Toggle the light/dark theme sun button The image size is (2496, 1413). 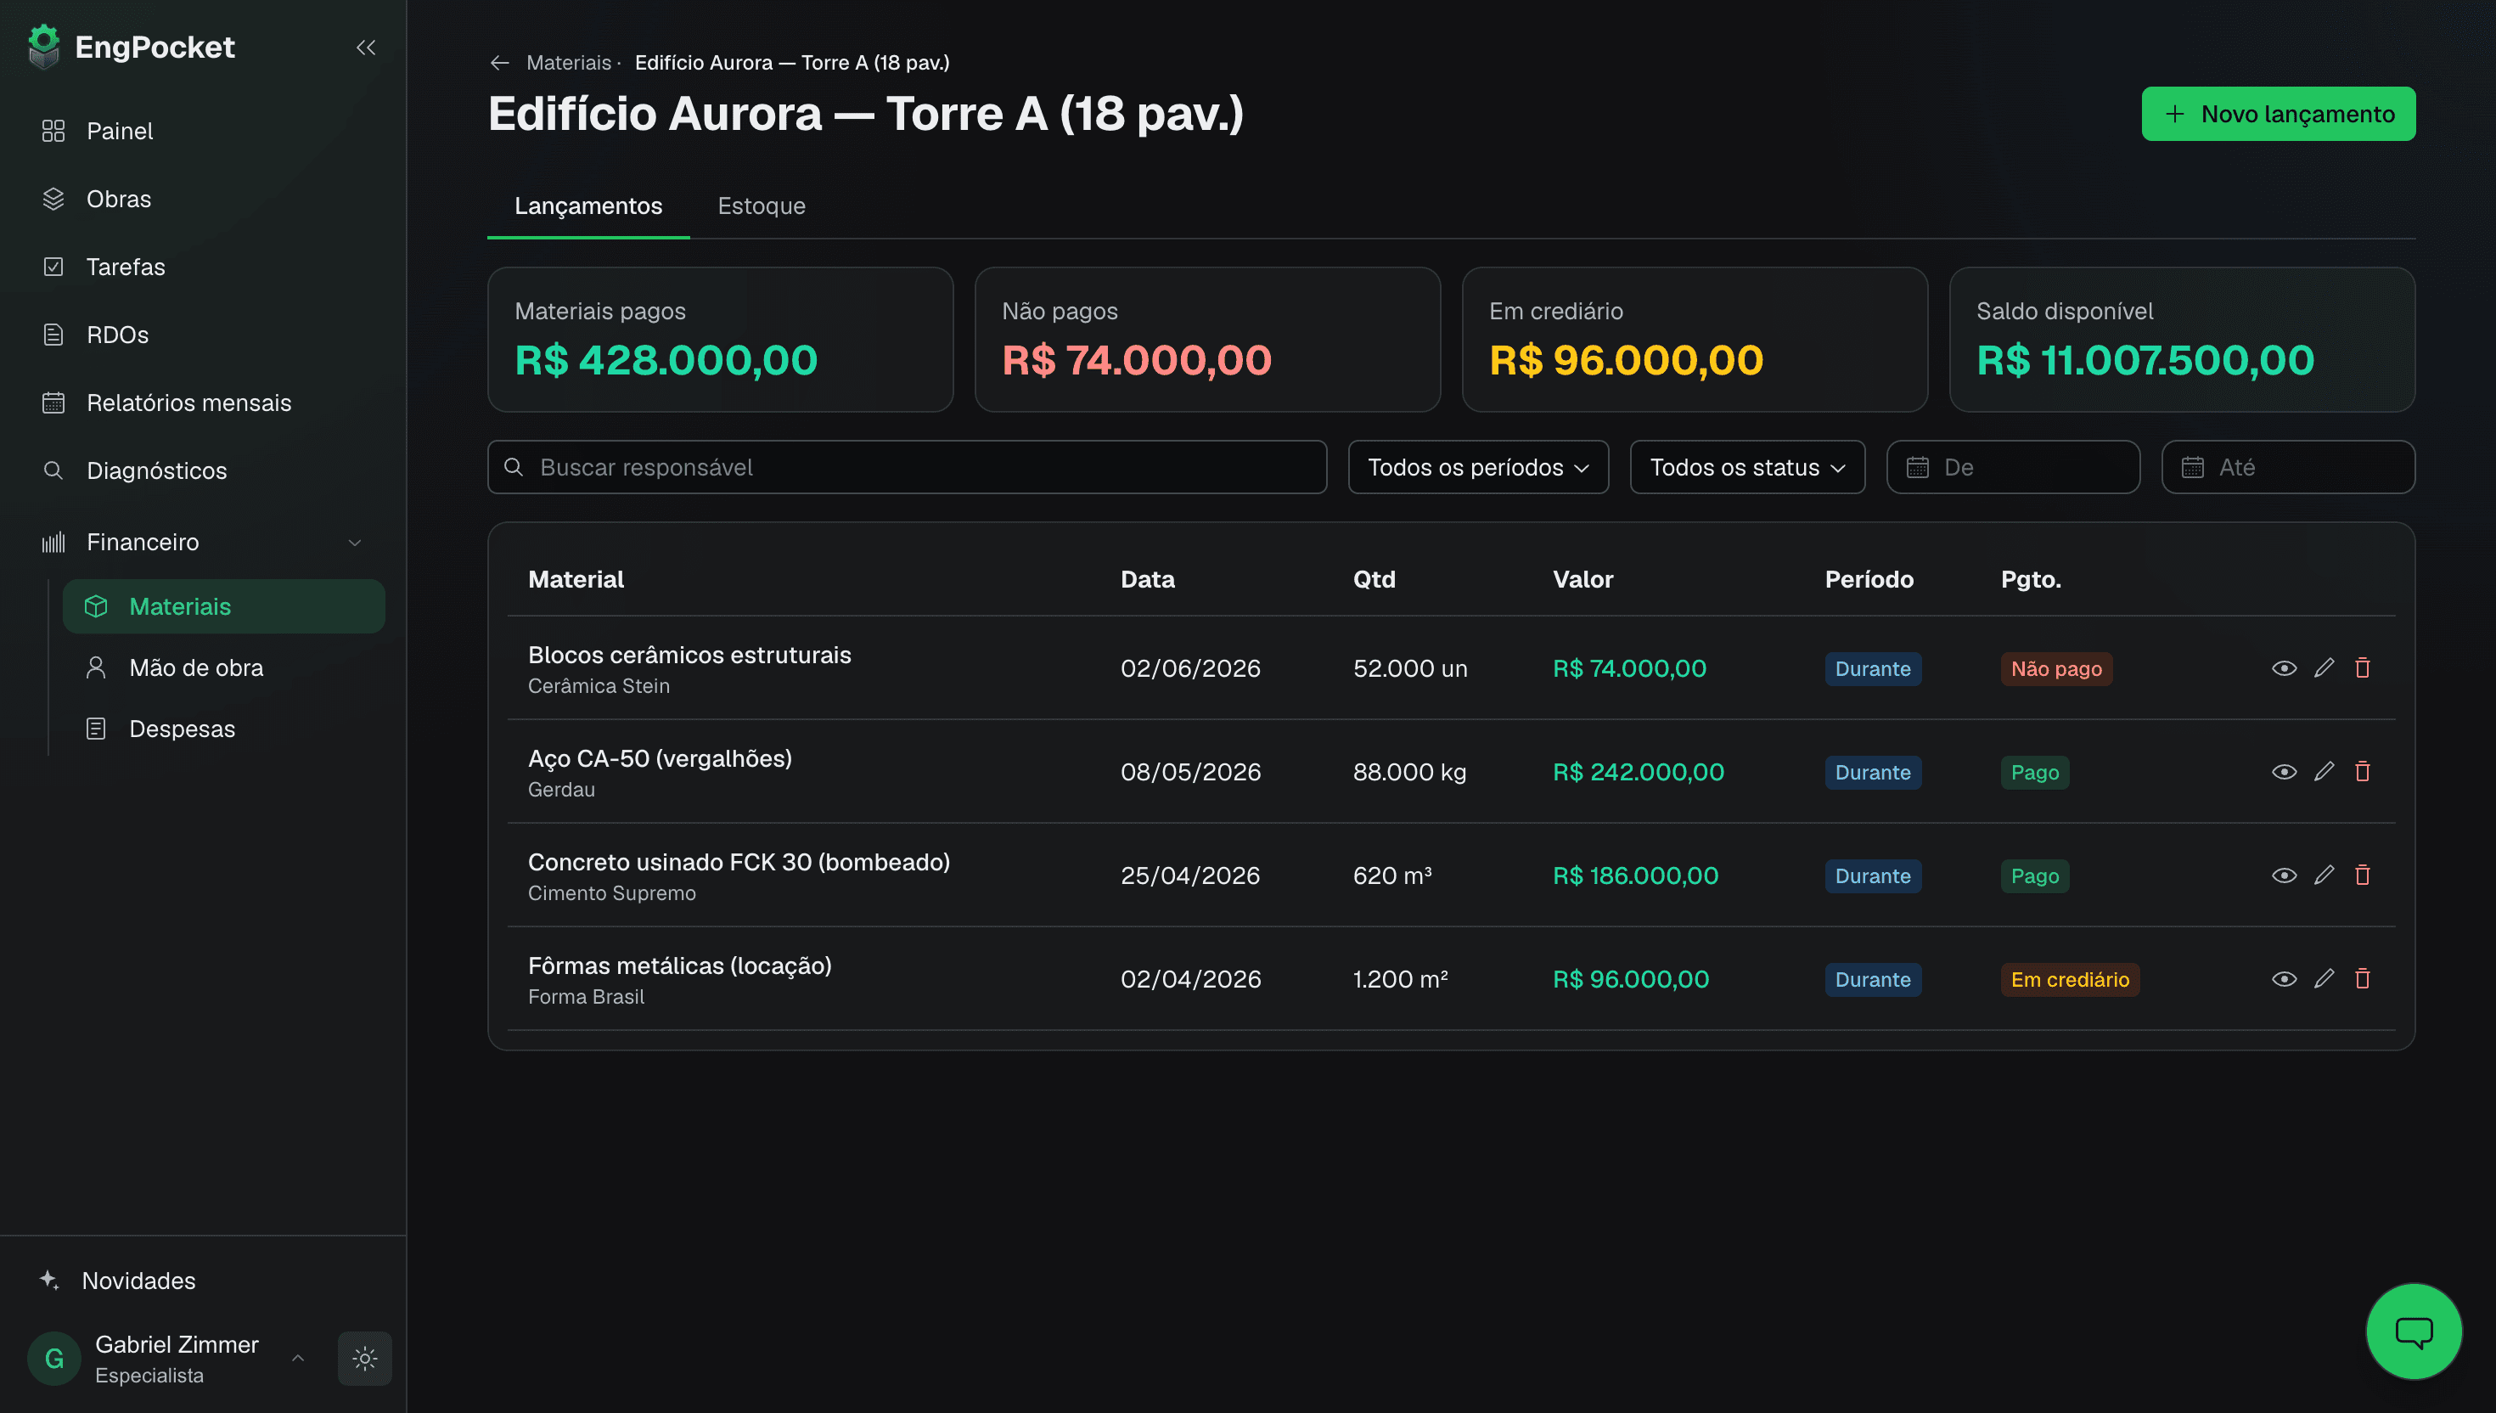pyautogui.click(x=365, y=1359)
